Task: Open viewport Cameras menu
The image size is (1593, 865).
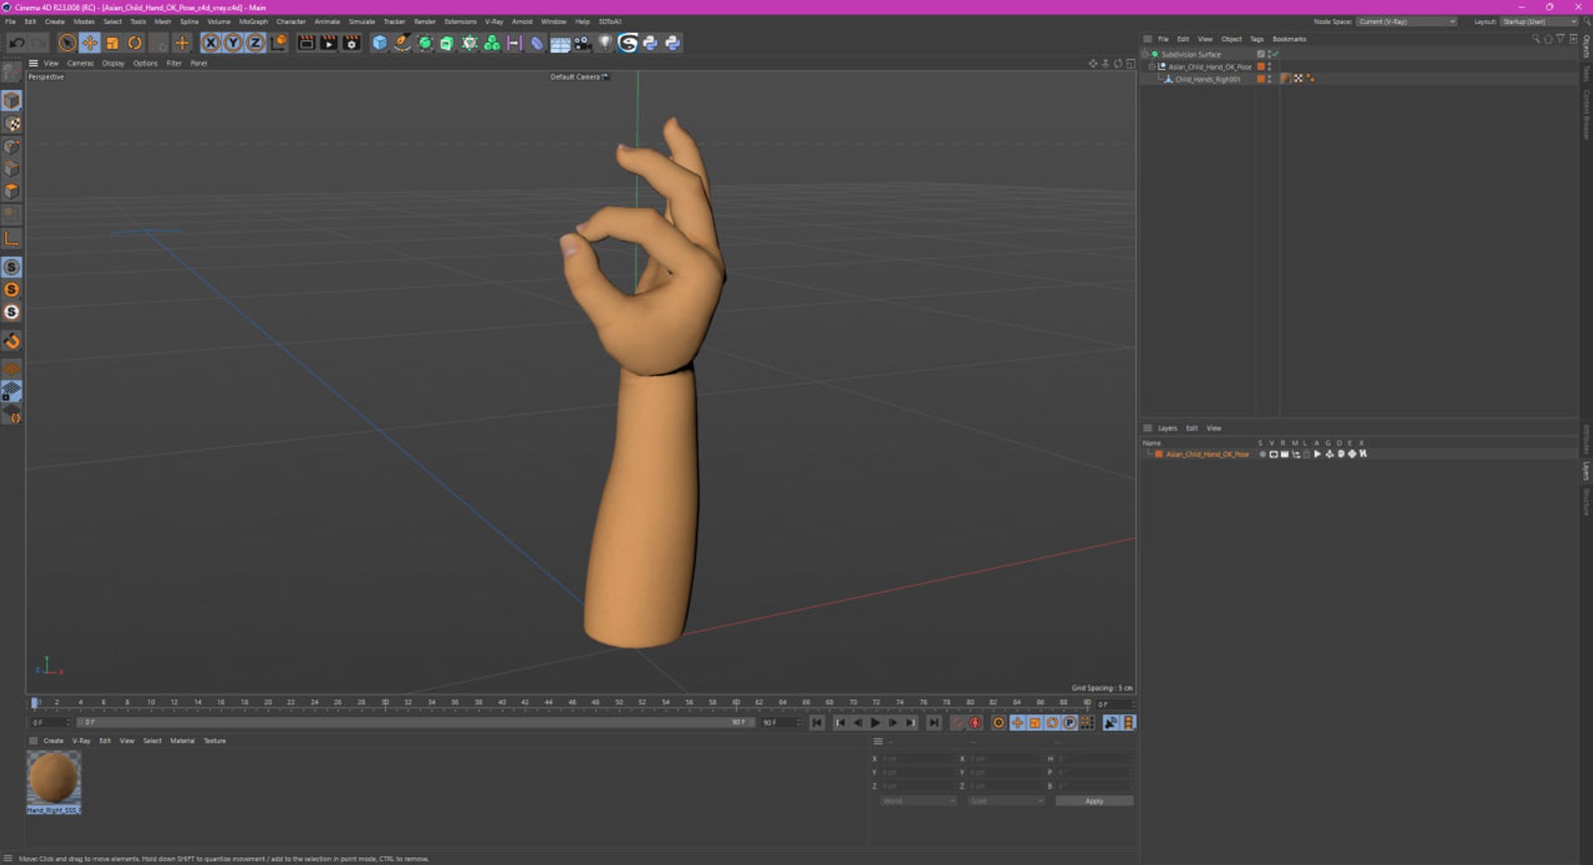Action: click(x=80, y=63)
